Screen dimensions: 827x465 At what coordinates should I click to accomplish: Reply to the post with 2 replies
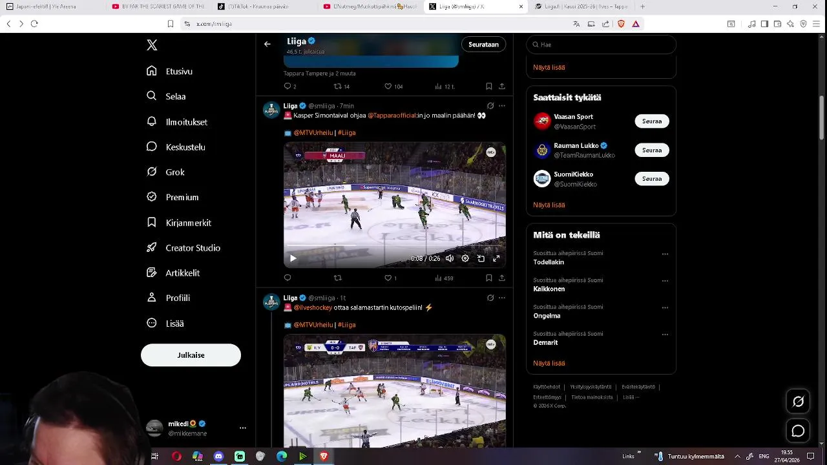click(x=290, y=87)
